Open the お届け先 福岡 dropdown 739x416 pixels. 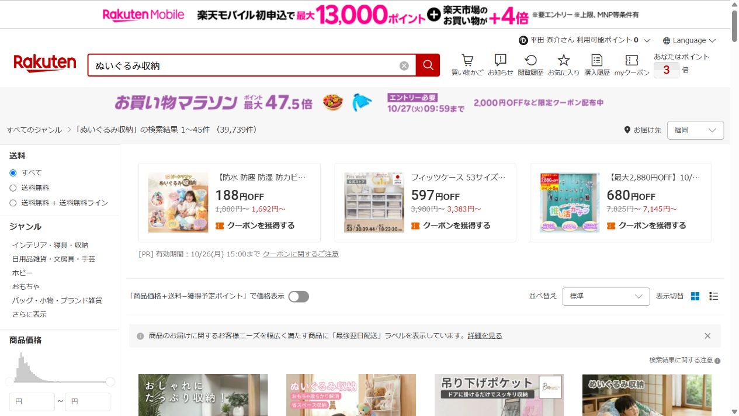click(x=695, y=130)
